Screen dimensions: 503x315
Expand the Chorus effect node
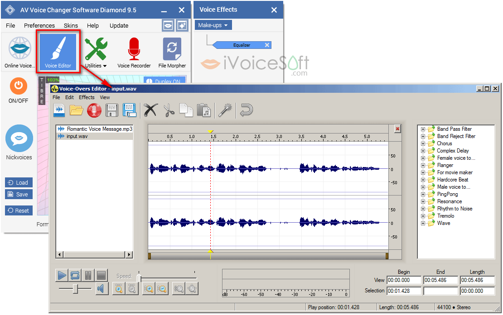point(423,143)
